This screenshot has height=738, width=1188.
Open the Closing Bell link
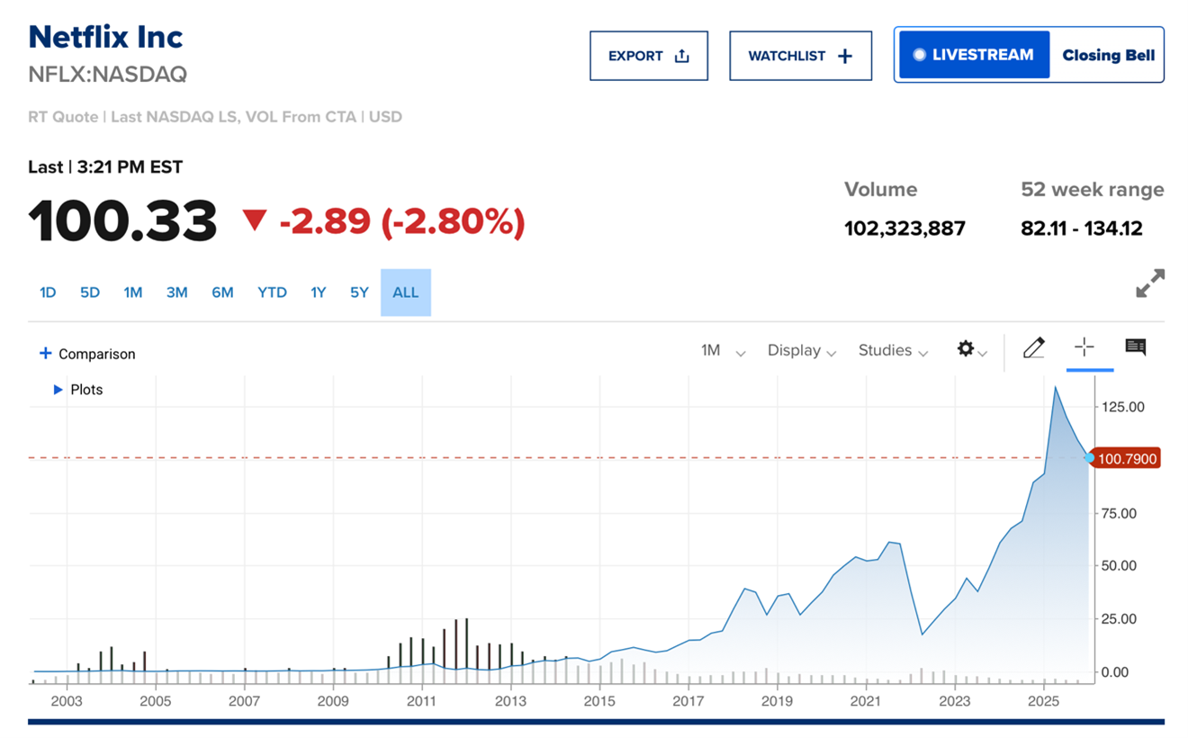tap(1108, 55)
